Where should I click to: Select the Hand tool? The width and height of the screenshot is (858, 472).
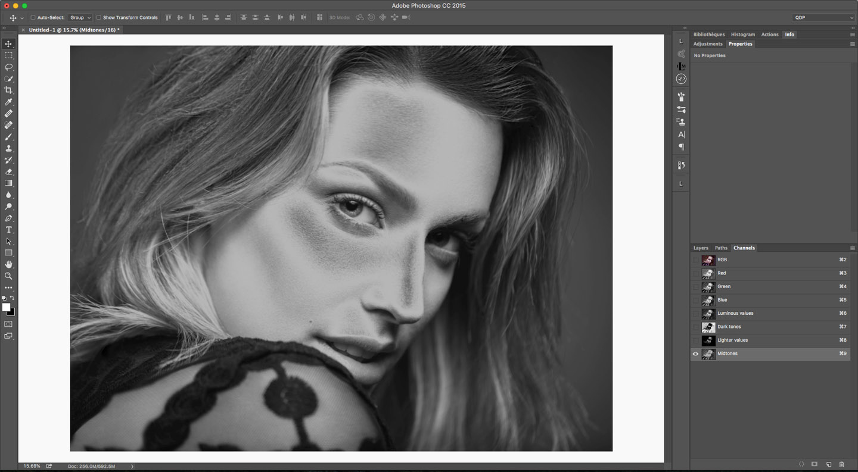coord(8,264)
